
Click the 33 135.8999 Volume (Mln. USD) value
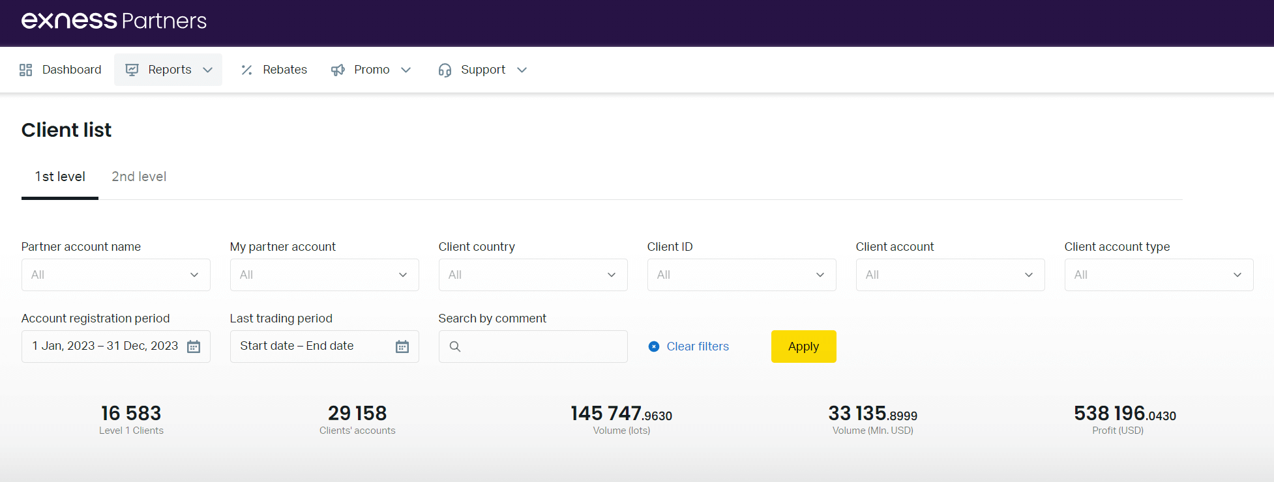[x=873, y=414]
